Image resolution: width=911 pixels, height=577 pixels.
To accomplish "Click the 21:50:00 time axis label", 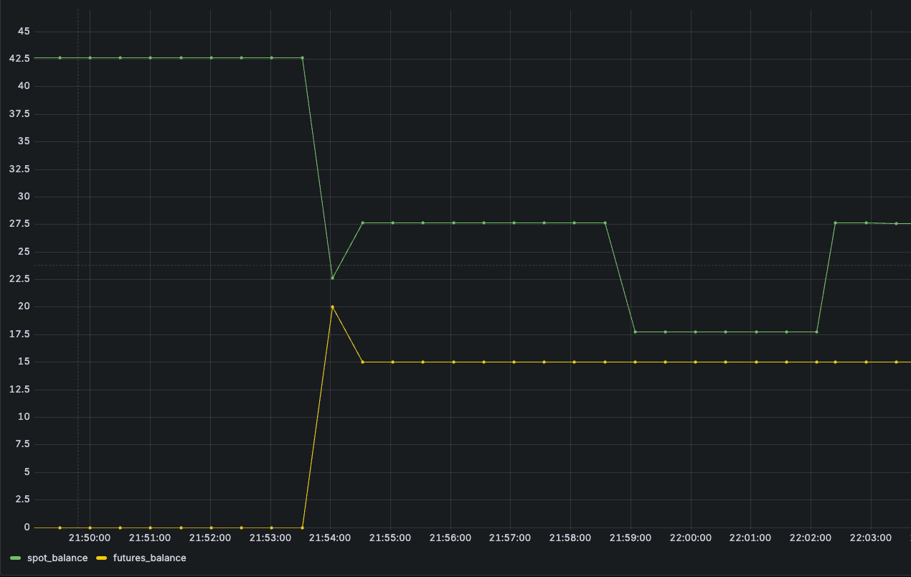I will coord(90,538).
